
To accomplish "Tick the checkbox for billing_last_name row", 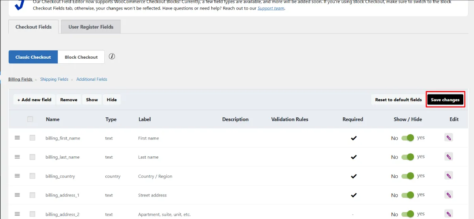I will (32, 157).
